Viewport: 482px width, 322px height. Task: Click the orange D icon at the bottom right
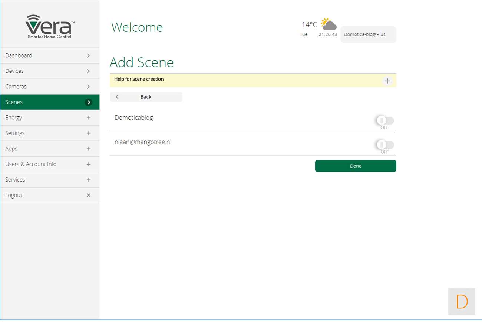coord(462,302)
